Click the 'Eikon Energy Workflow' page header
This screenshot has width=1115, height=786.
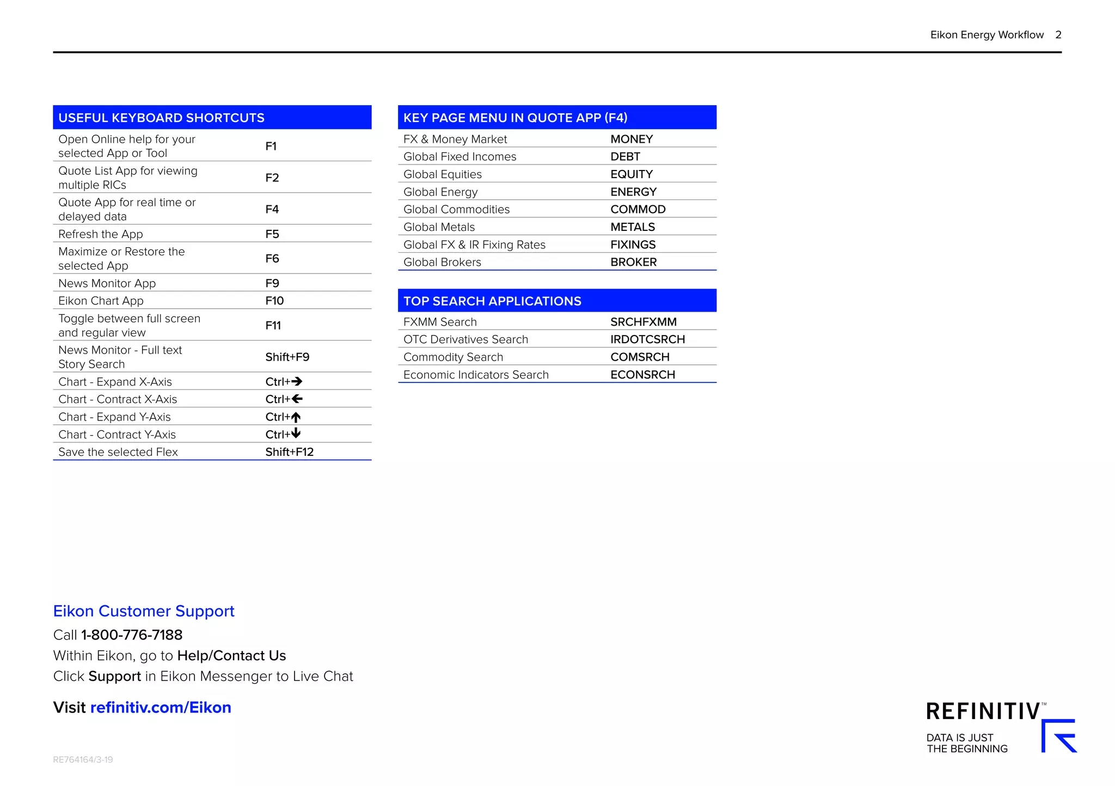[987, 35]
